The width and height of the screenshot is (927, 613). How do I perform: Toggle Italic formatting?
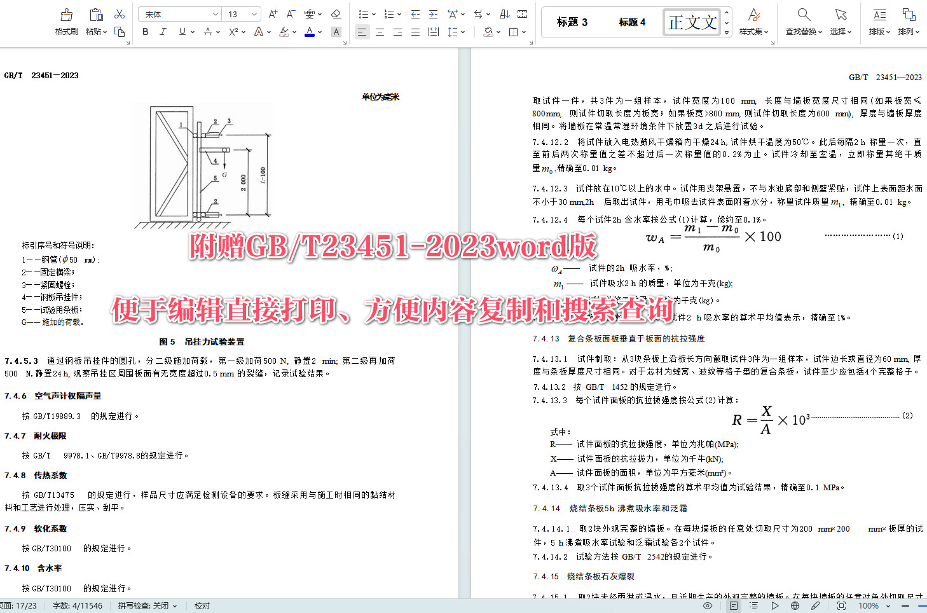[x=163, y=32]
